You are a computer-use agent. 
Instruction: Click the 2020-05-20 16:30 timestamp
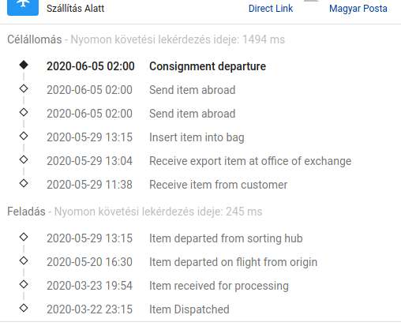tap(89, 262)
